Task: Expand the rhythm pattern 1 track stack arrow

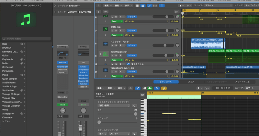Action: tap(100, 54)
